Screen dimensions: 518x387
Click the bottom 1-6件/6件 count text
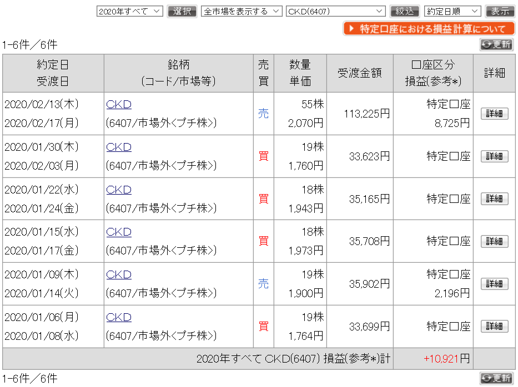pyautogui.click(x=30, y=379)
